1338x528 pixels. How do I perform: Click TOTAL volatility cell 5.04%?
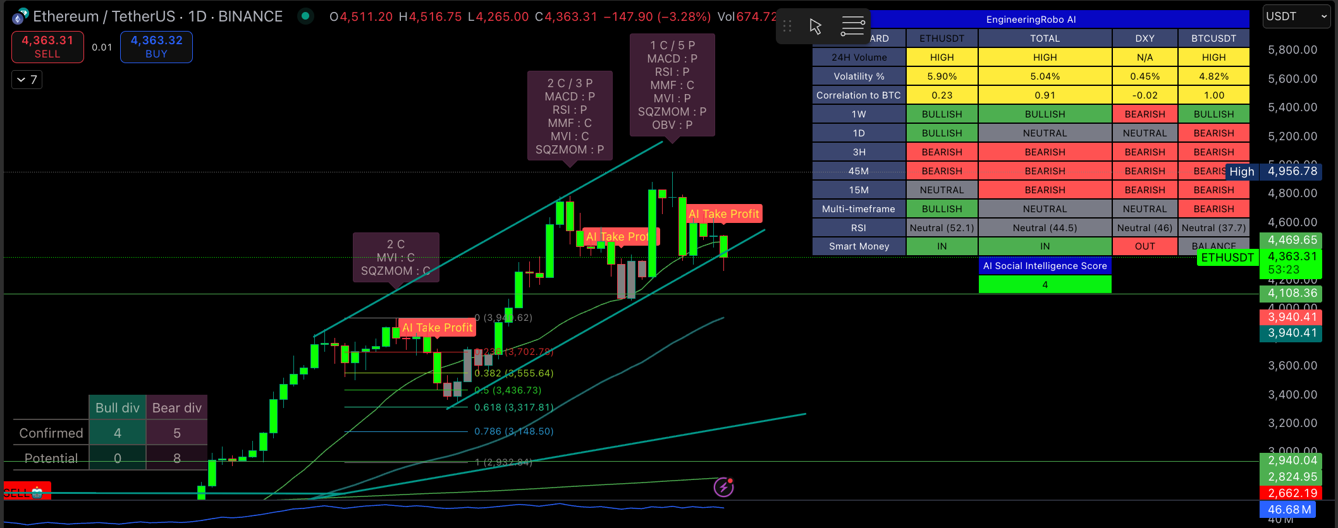[x=1045, y=76]
